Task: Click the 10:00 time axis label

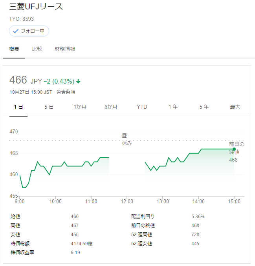Action: point(55,201)
